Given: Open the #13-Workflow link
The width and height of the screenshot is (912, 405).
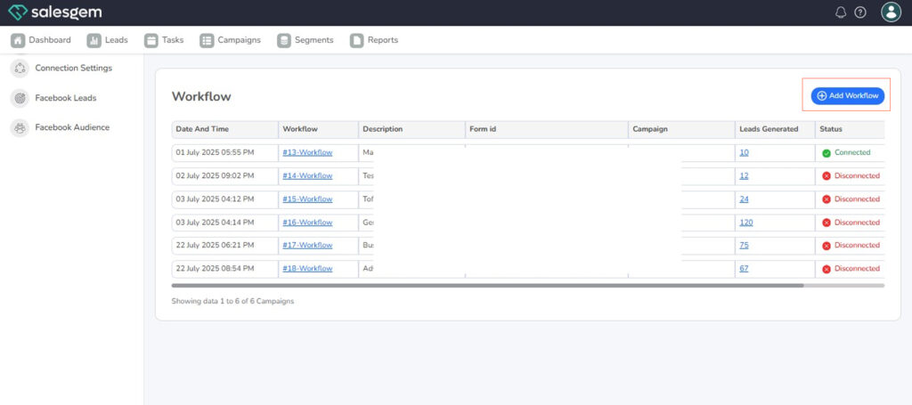Looking at the screenshot, I should pos(307,153).
